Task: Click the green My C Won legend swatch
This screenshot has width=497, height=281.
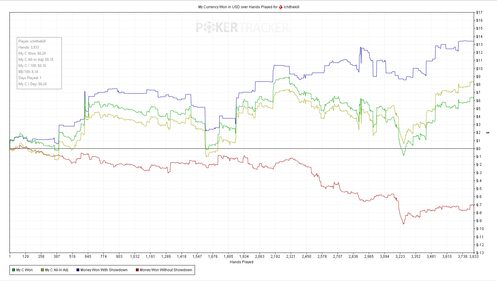Action: pyautogui.click(x=13, y=270)
